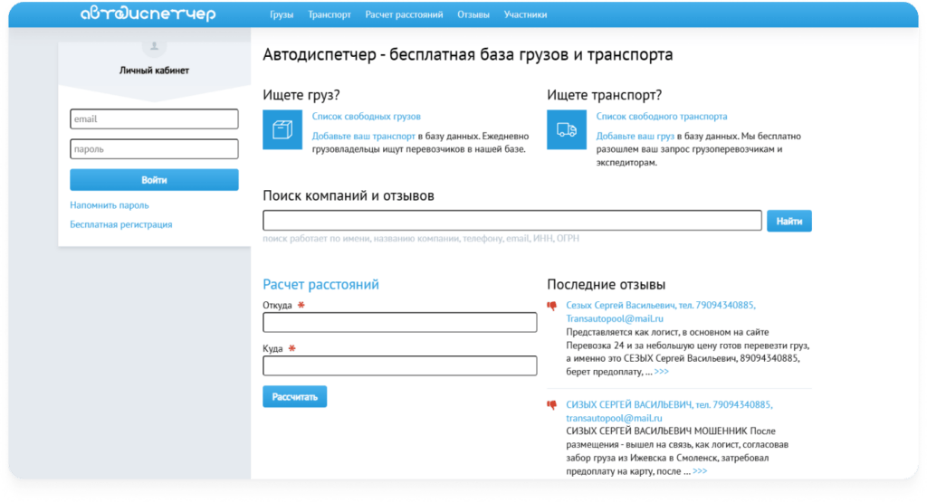
Task: Open review titled СИЗЫХ СЕРГЕЙ ВАСИЛЬЕВИЧ
Action: (x=669, y=411)
